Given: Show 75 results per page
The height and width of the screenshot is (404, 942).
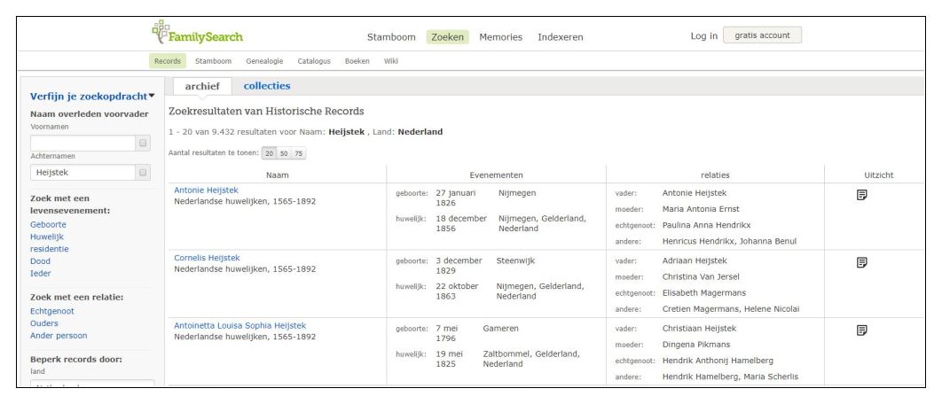Looking at the screenshot, I should (x=298, y=153).
